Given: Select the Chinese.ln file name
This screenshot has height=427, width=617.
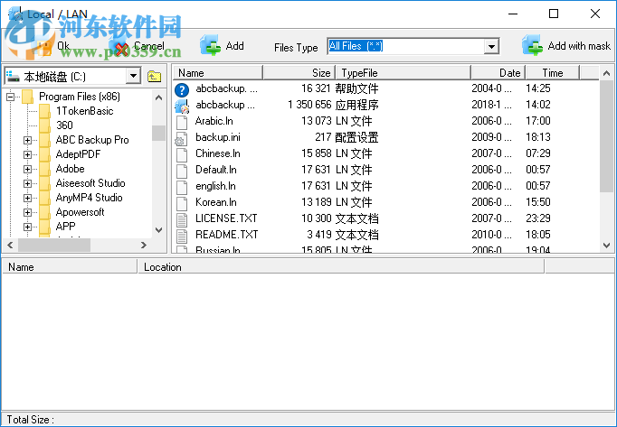Looking at the screenshot, I should 218,153.
